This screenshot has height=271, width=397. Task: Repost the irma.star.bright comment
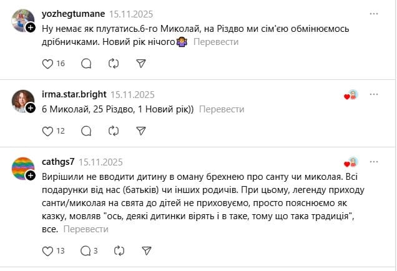point(114,131)
